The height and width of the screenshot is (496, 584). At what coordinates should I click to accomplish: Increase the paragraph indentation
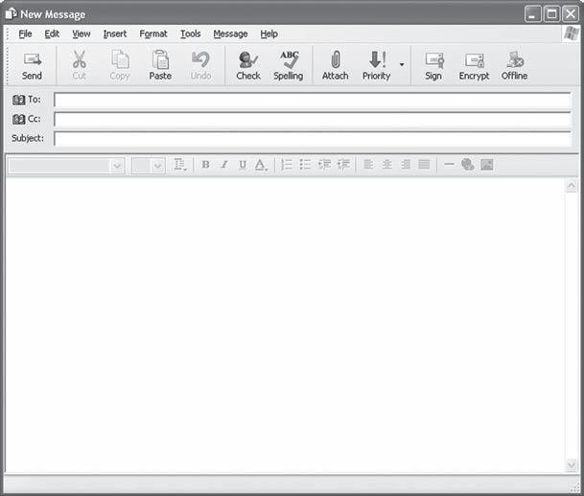tap(343, 165)
